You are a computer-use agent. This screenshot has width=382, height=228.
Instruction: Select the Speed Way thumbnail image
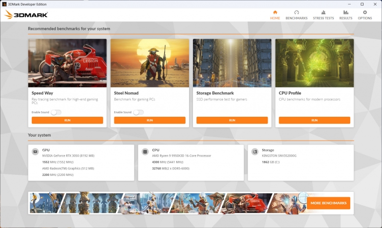click(x=67, y=63)
